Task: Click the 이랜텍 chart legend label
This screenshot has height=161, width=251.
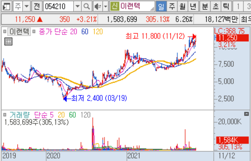Action: coord(19,32)
